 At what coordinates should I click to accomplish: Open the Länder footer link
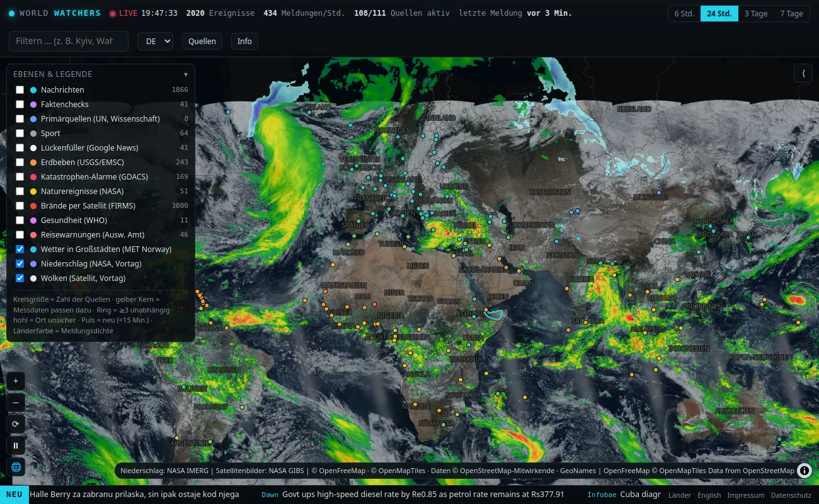(x=679, y=495)
